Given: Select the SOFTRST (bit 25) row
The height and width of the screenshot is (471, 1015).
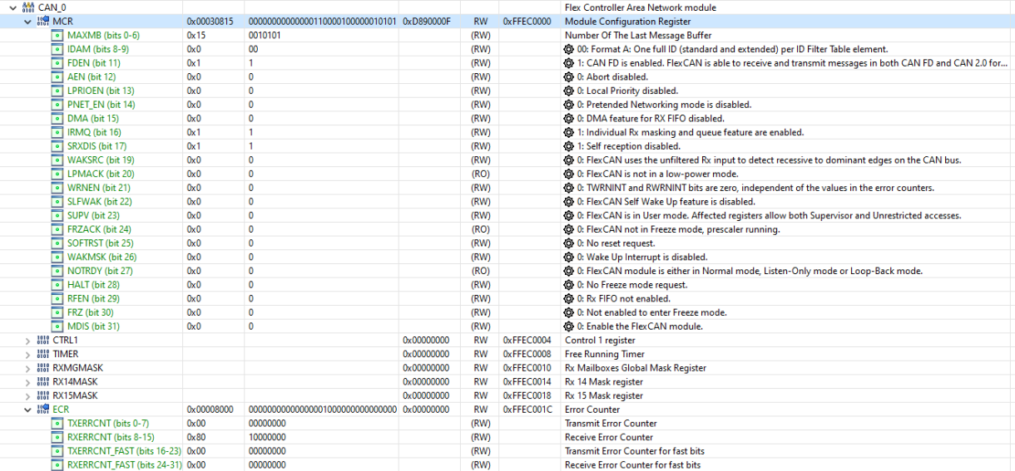Looking at the screenshot, I should (507, 243).
